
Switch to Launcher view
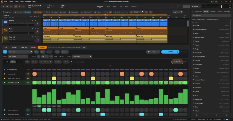coord(18,12)
